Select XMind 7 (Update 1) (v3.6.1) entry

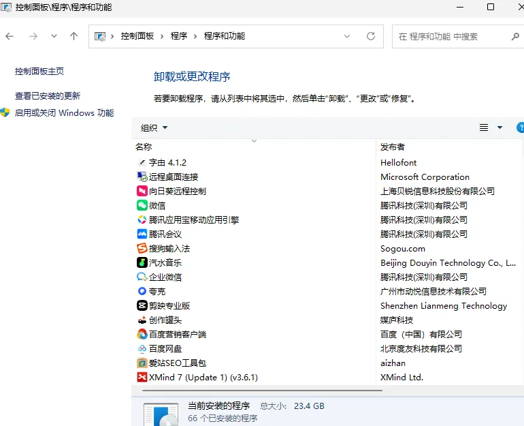coord(203,377)
